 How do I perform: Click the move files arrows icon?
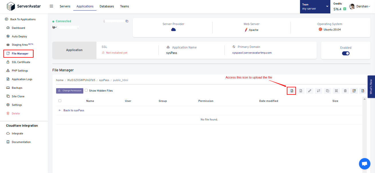coord(318,90)
